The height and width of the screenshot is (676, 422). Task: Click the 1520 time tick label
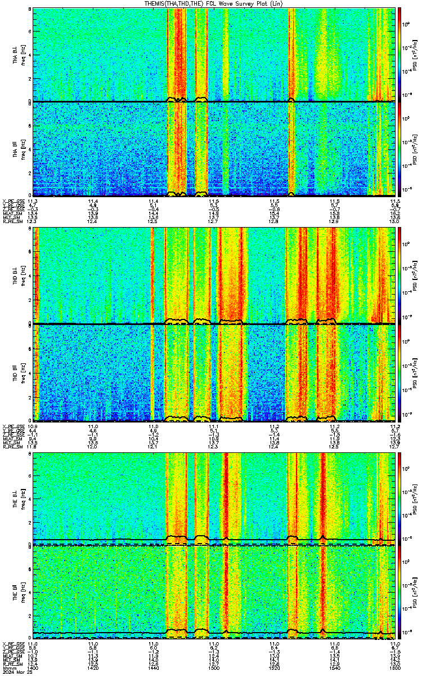[x=274, y=668]
